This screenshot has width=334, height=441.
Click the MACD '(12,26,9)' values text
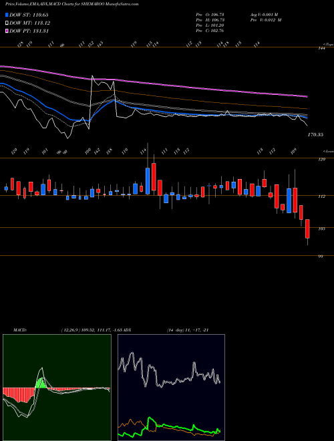point(92,330)
